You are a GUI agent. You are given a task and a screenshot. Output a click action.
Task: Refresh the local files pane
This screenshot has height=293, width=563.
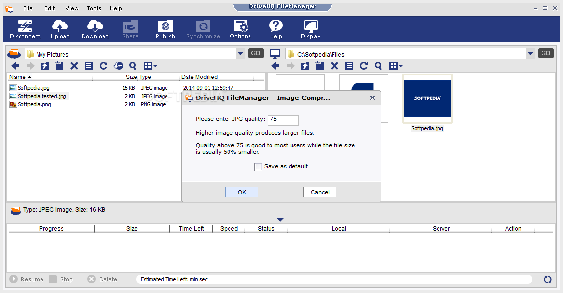click(x=364, y=66)
